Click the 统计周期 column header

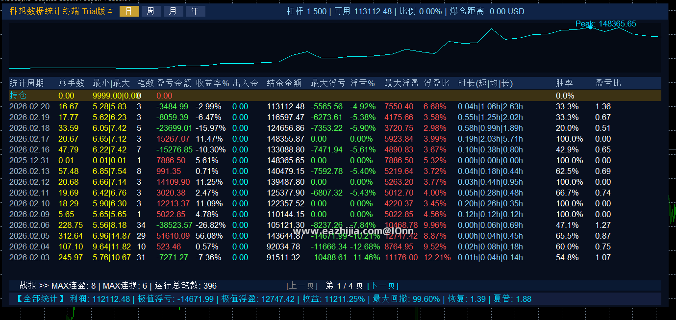click(26, 83)
